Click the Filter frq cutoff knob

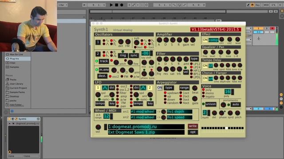coord(159,69)
